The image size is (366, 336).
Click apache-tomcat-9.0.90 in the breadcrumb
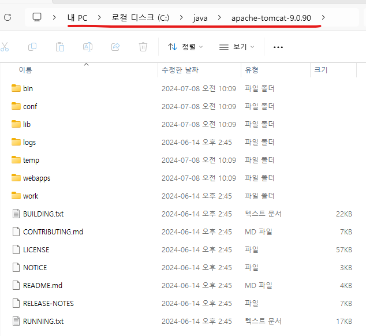pos(271,18)
